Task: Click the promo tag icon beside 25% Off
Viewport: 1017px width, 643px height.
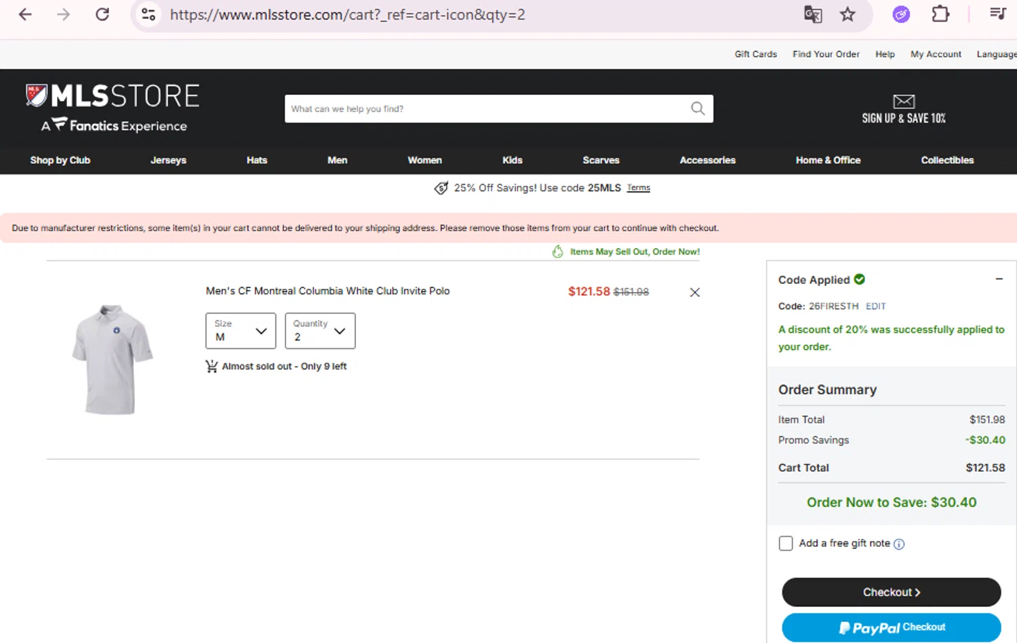Action: coord(441,188)
